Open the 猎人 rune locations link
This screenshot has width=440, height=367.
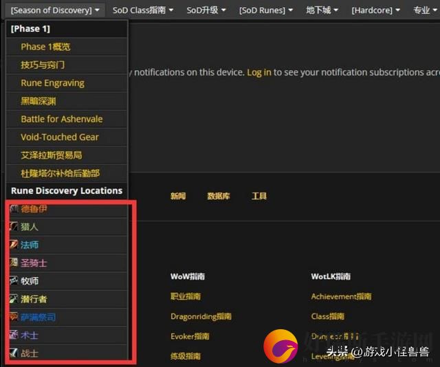[30, 227]
